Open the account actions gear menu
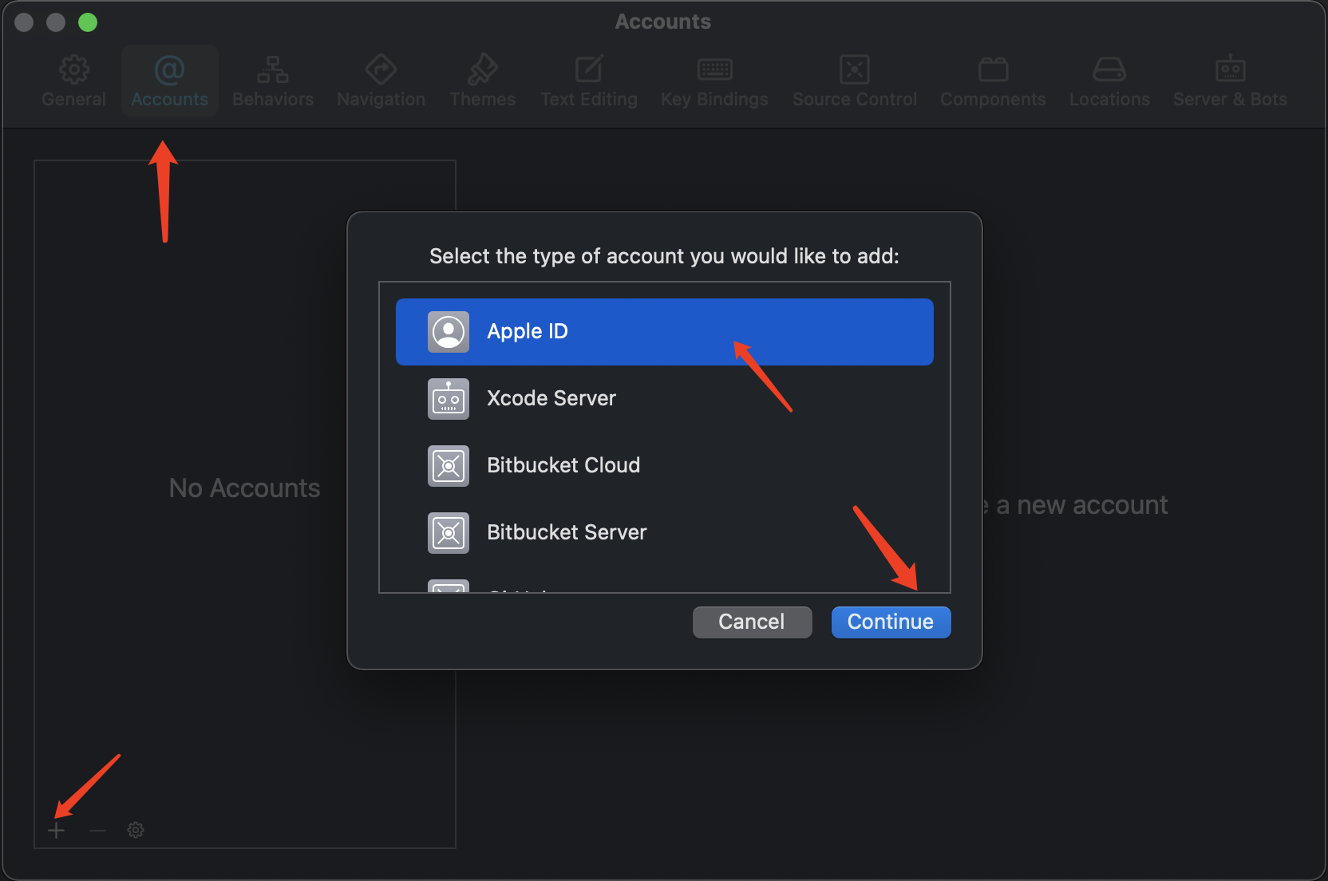The width and height of the screenshot is (1328, 881). click(x=136, y=831)
